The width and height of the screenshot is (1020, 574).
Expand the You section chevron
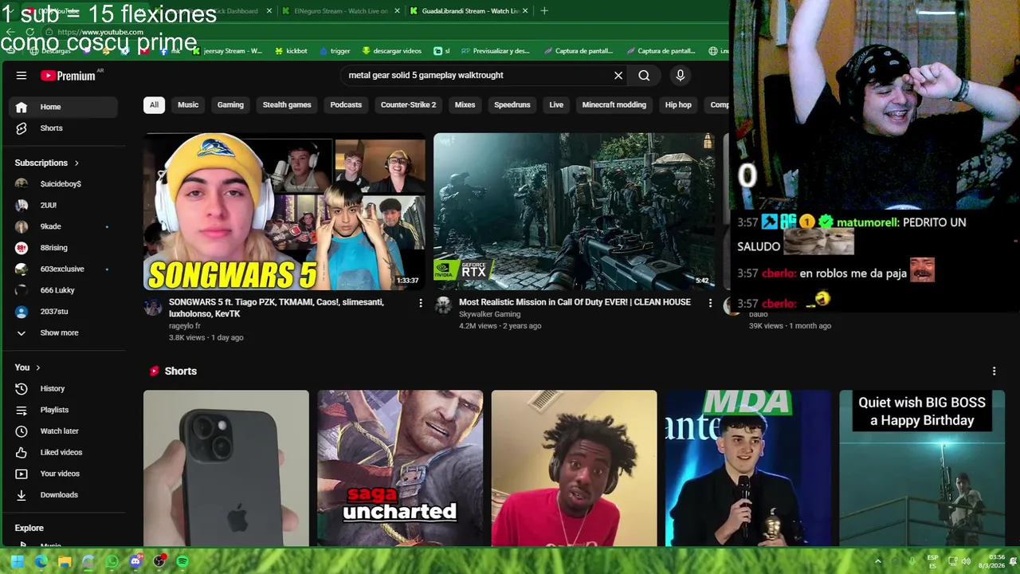click(x=37, y=368)
